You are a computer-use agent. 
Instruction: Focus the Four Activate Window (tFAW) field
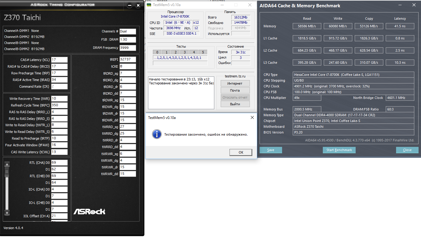pyautogui.click(x=59, y=145)
